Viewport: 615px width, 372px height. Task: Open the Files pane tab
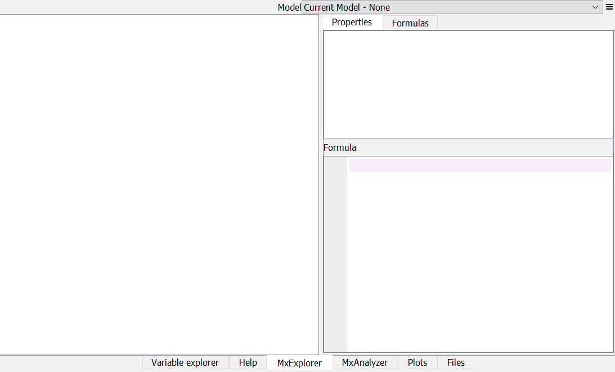click(x=456, y=362)
